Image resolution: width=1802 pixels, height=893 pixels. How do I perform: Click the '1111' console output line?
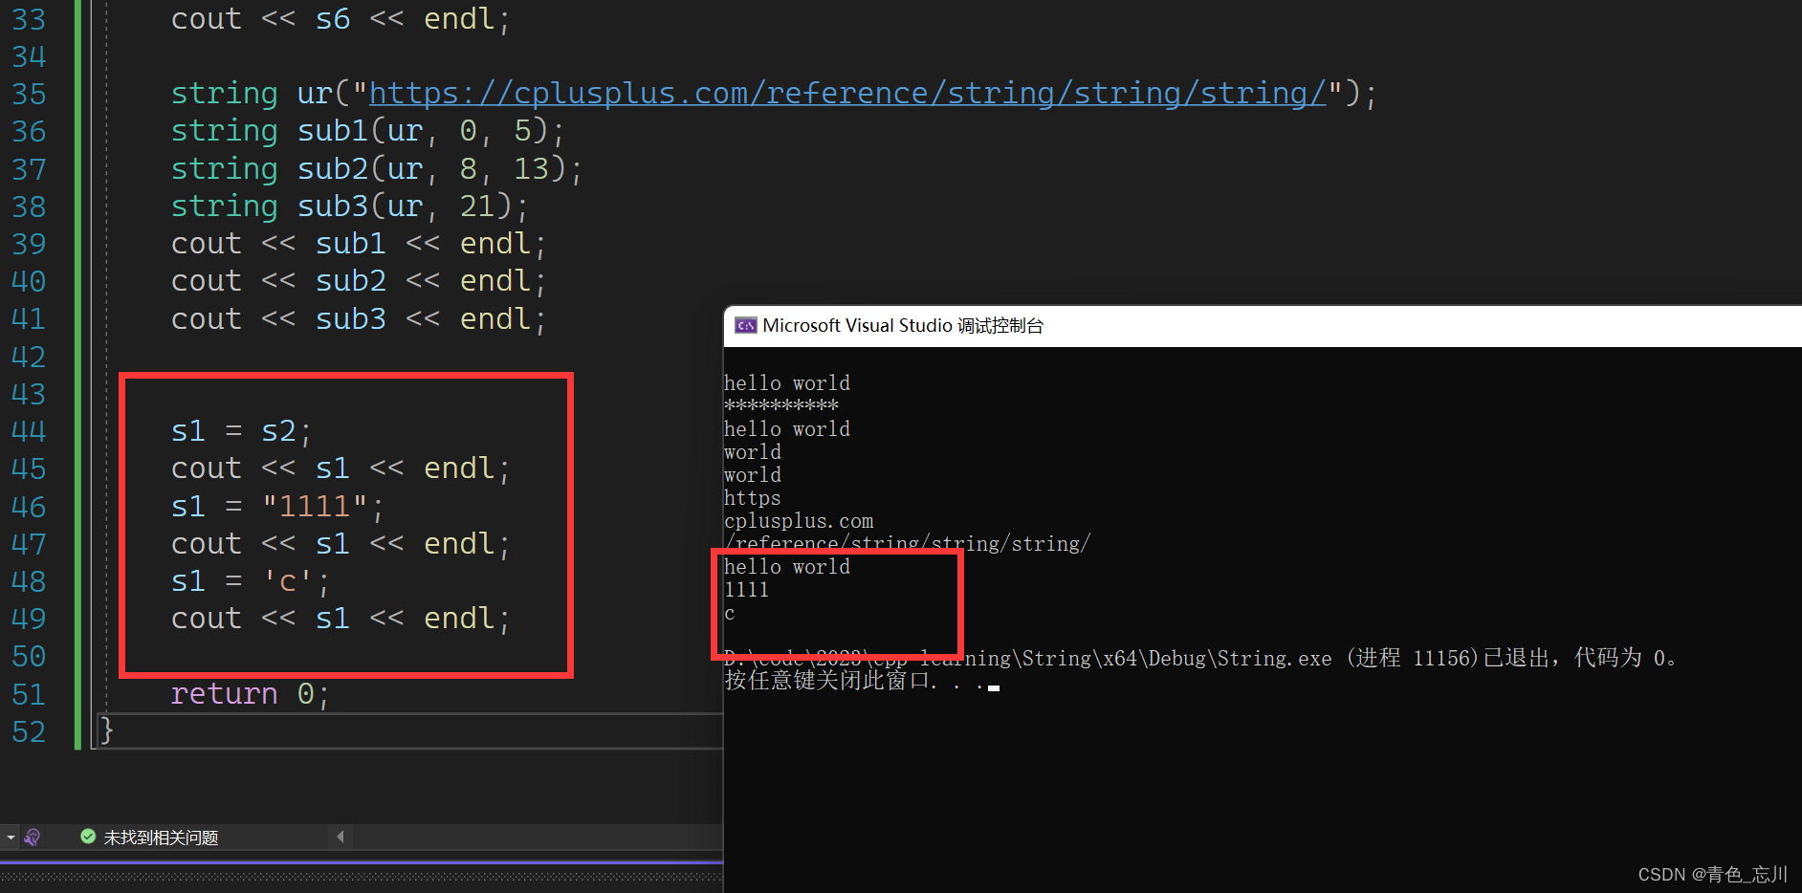746,590
